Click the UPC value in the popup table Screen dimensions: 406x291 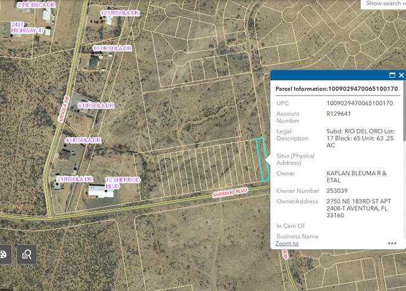tap(360, 103)
